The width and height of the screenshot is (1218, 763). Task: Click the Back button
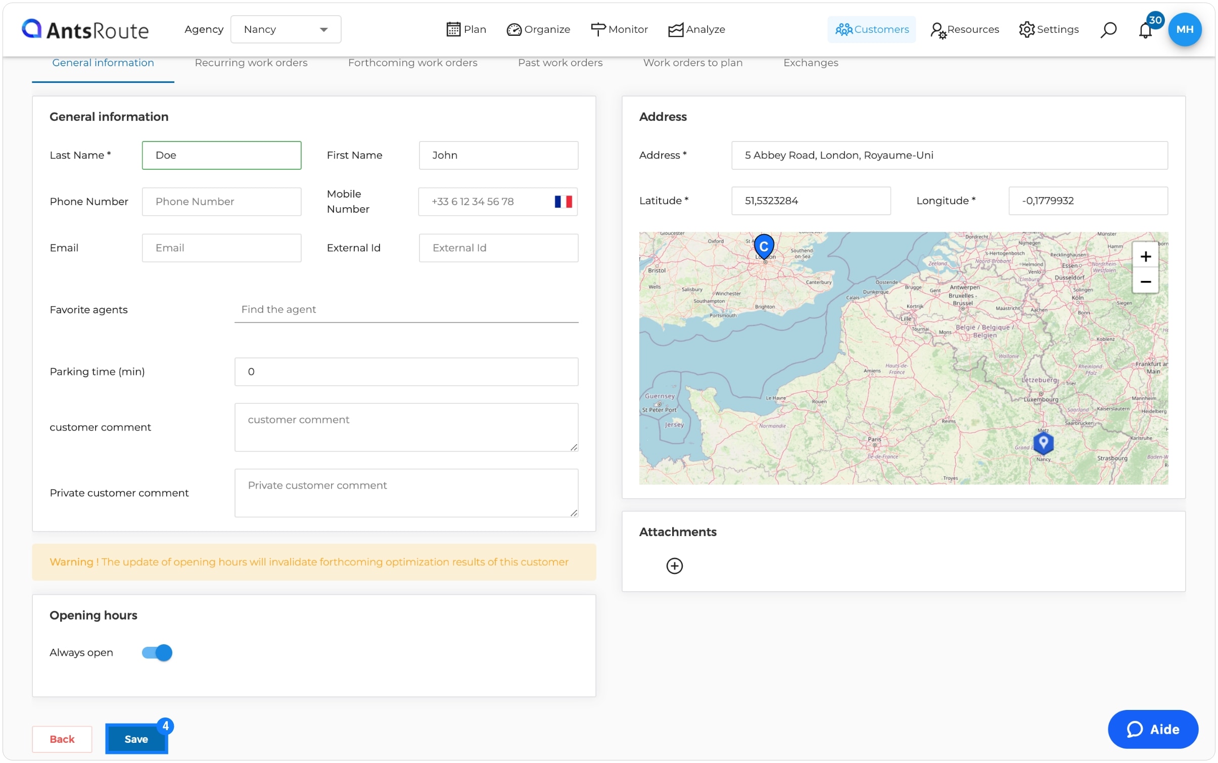click(x=62, y=739)
